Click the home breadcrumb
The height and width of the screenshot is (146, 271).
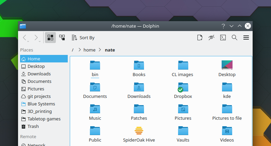pos(89,50)
